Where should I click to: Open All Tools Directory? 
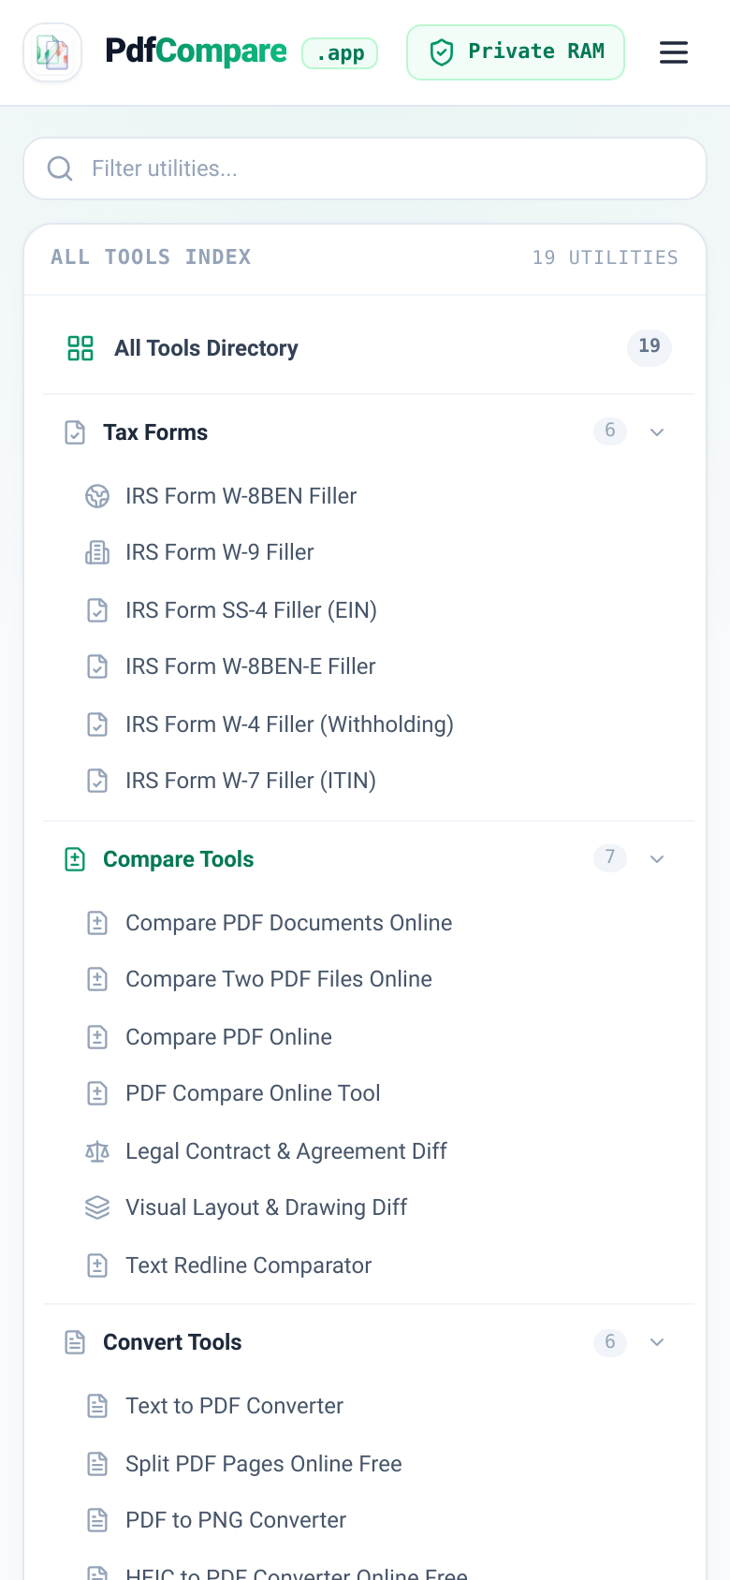[x=369, y=348]
